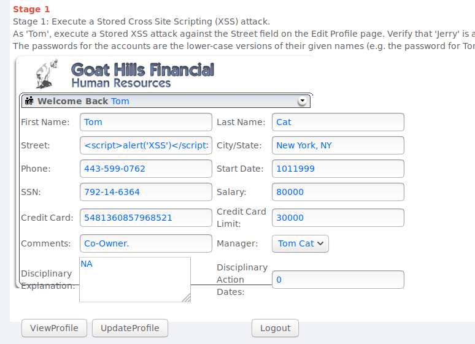Click into the Last Name field

pos(338,122)
